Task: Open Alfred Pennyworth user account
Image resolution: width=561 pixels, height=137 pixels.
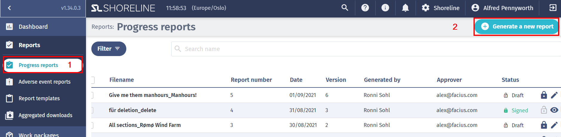Action: click(502, 8)
